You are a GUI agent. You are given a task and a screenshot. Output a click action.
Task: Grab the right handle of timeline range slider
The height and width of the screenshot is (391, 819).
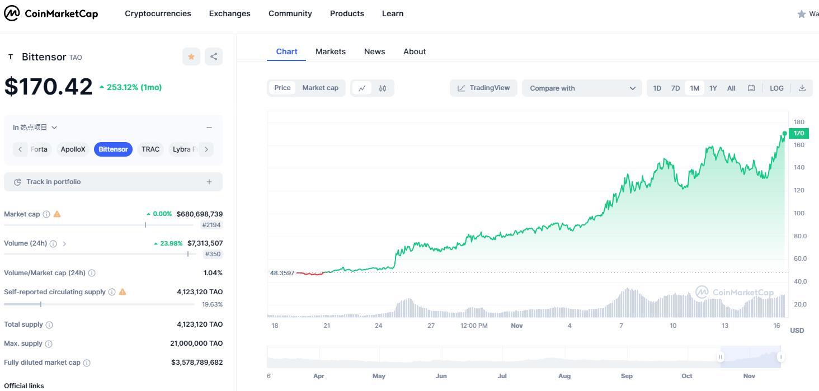pyautogui.click(x=780, y=357)
